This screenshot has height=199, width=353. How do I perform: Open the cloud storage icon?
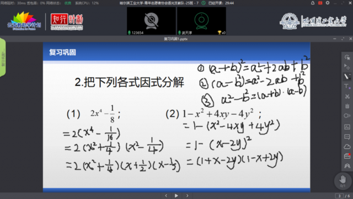coord(347,147)
